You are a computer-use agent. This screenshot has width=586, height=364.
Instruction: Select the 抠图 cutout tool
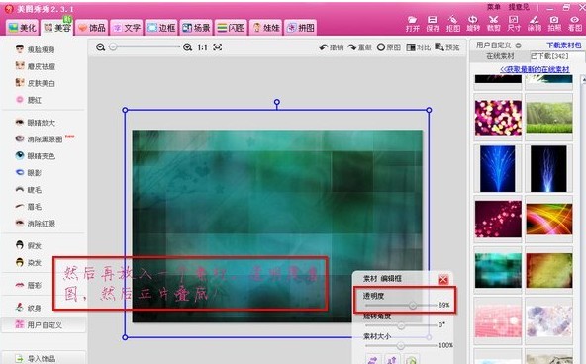click(x=453, y=24)
